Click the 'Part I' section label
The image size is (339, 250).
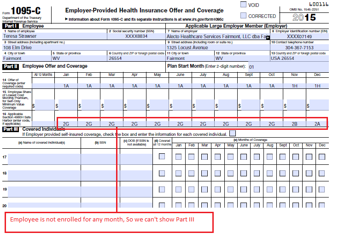click(x=11, y=26)
